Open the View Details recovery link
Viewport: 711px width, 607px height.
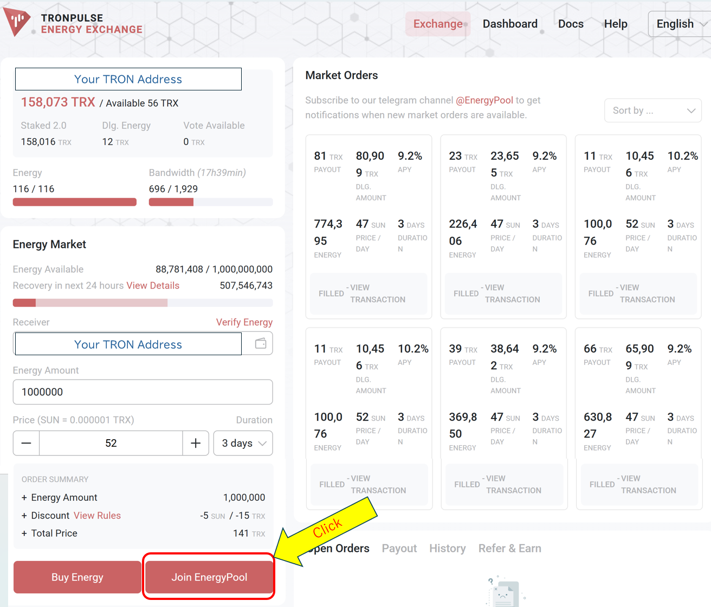(x=153, y=285)
